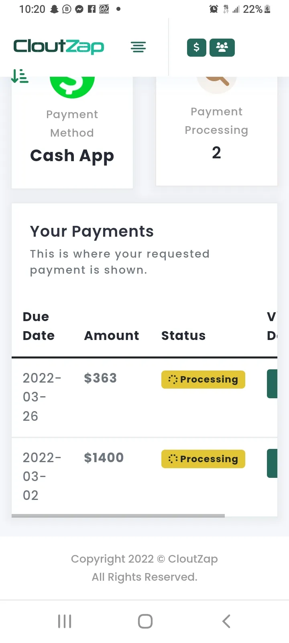Tap the green dollar sign button
Screen dimensions: 289x643
click(x=197, y=47)
